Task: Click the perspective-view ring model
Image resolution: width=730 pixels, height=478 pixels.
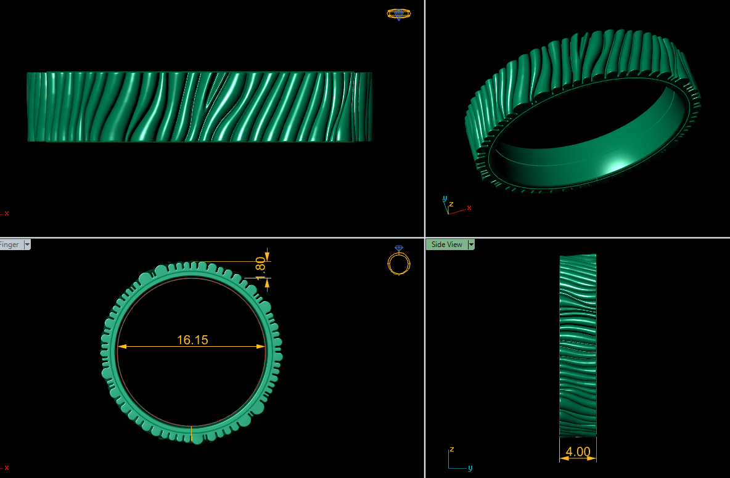Action: coord(583,111)
